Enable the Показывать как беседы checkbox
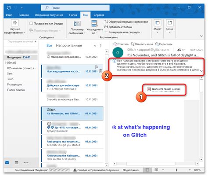This screenshot has width=208, height=176. (31, 23)
